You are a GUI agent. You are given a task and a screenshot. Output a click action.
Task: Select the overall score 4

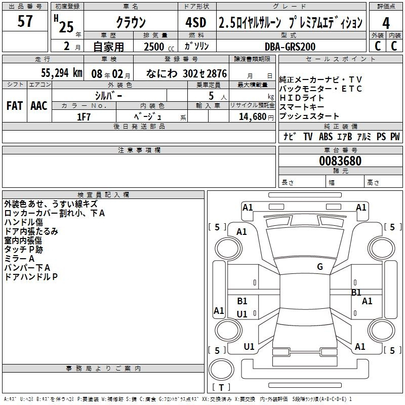pyautogui.click(x=386, y=23)
